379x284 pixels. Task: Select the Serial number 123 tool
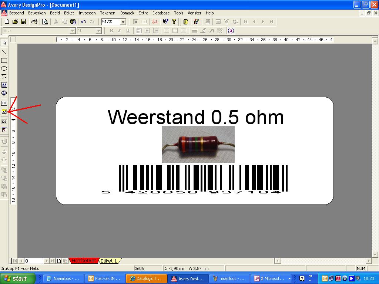click(x=4, y=122)
